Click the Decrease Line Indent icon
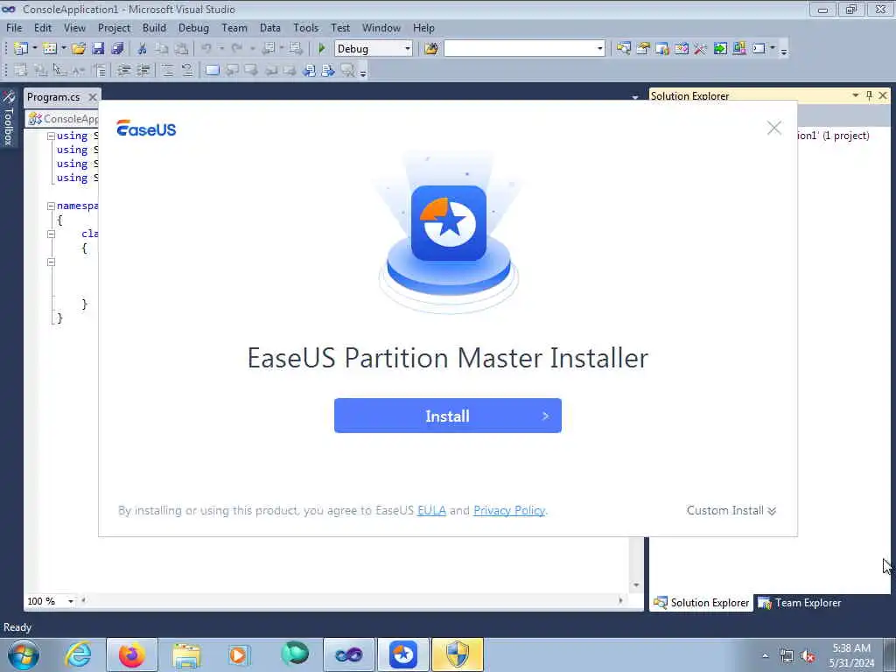The image size is (896, 672). 124,70
